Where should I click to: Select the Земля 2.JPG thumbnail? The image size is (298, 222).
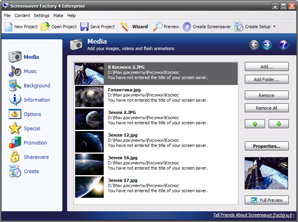point(89,119)
